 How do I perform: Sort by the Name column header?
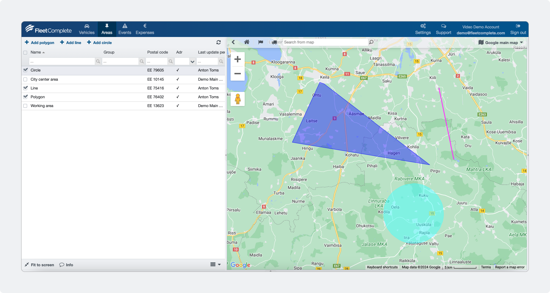pos(37,52)
